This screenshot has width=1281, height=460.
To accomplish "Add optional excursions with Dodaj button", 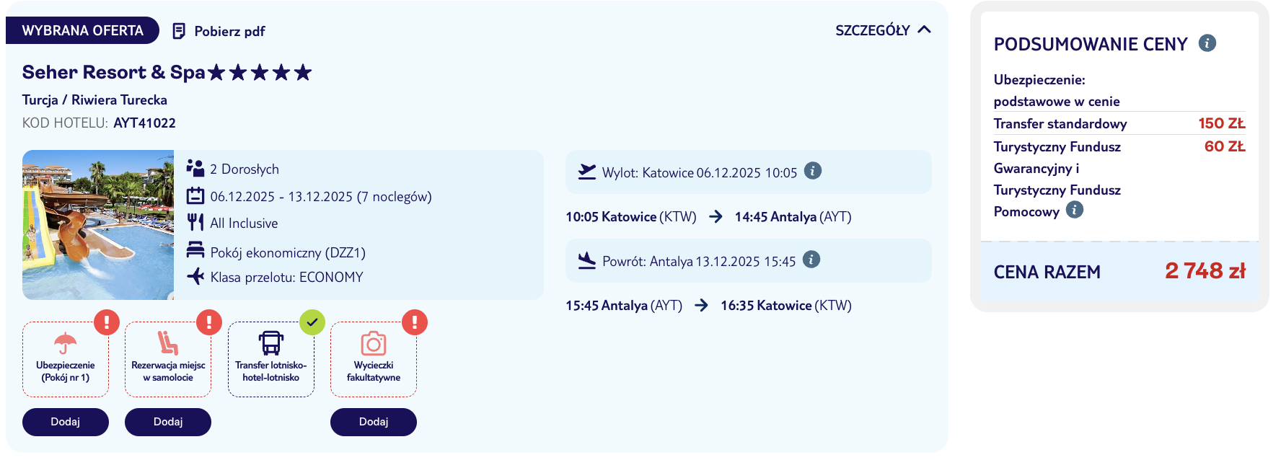I will click(374, 422).
